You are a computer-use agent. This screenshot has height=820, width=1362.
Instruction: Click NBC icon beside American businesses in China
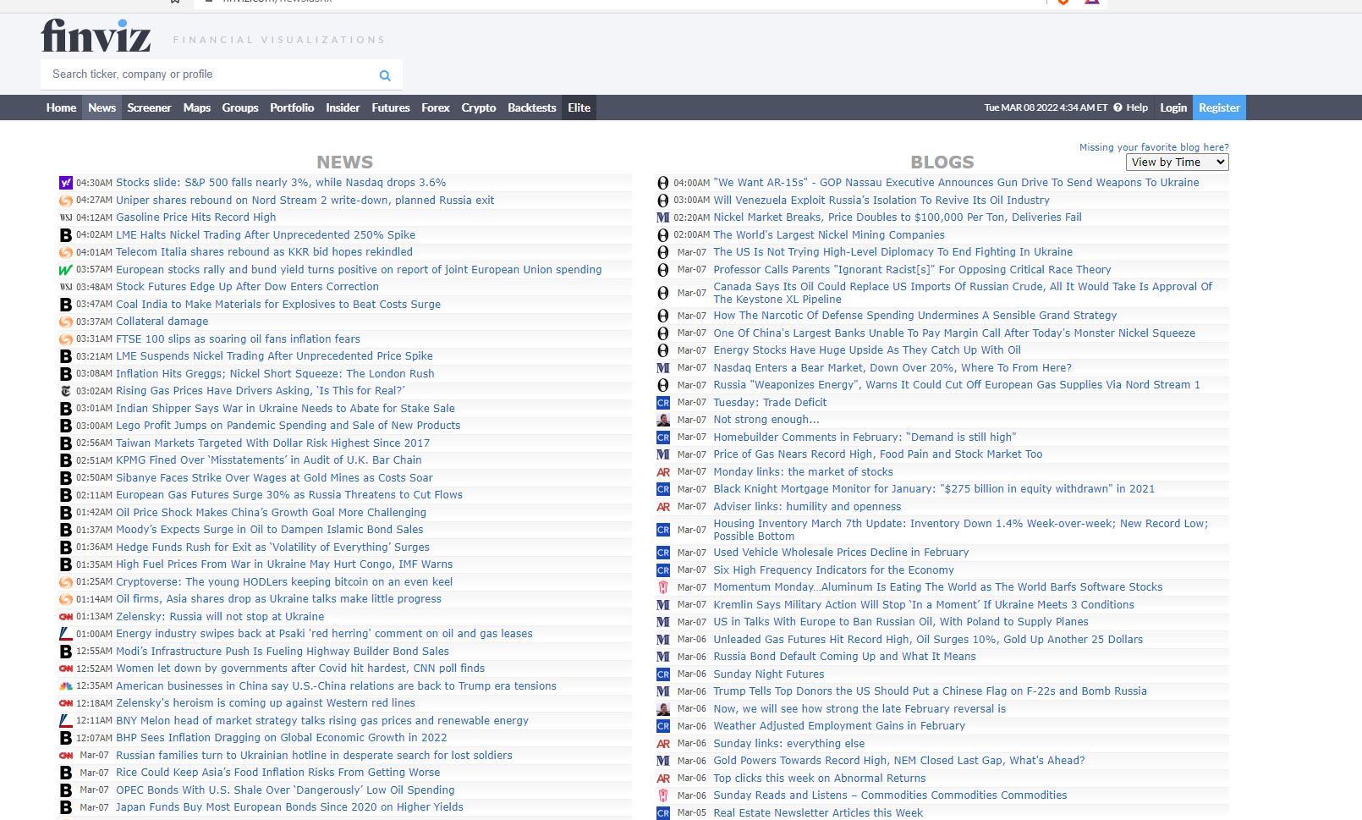pos(66,686)
